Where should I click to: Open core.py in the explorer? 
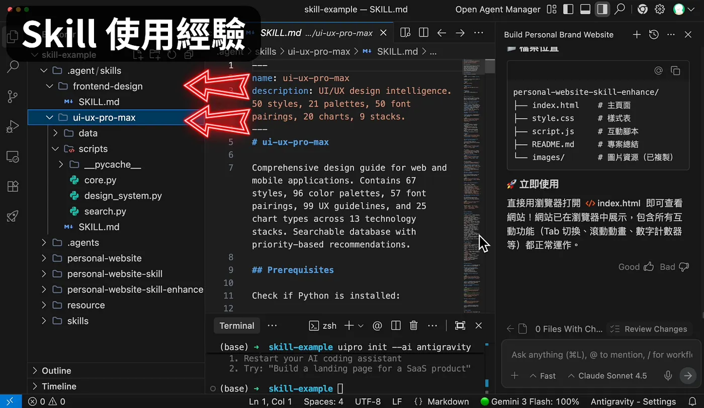tap(100, 180)
